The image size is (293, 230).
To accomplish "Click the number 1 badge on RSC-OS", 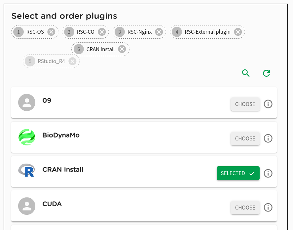I will (18, 32).
